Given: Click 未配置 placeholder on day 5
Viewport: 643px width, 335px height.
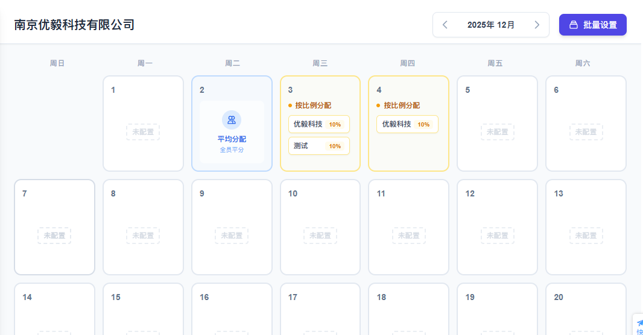Looking at the screenshot, I should click(497, 132).
